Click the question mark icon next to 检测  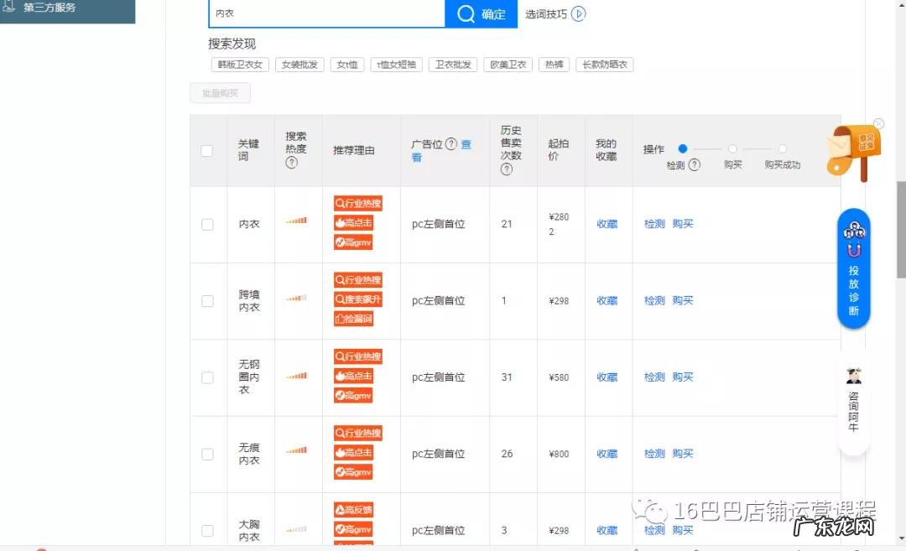pyautogui.click(x=694, y=165)
